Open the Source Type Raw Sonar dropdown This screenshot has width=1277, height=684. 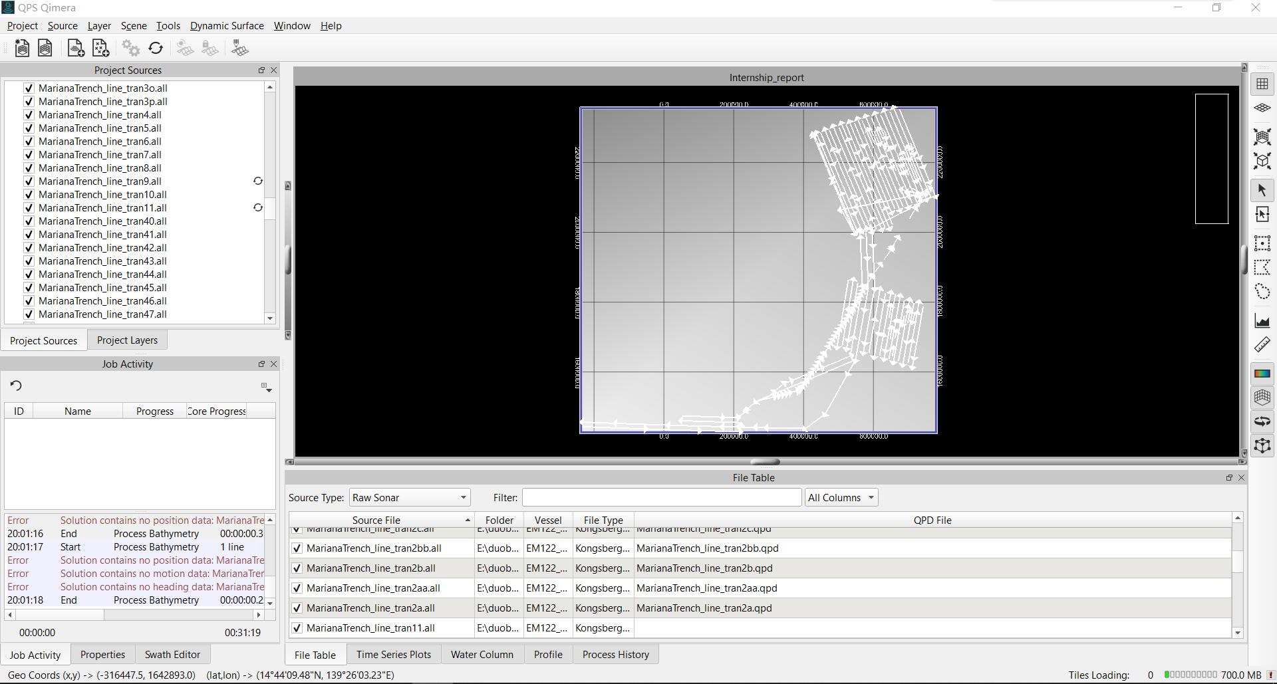click(x=409, y=497)
